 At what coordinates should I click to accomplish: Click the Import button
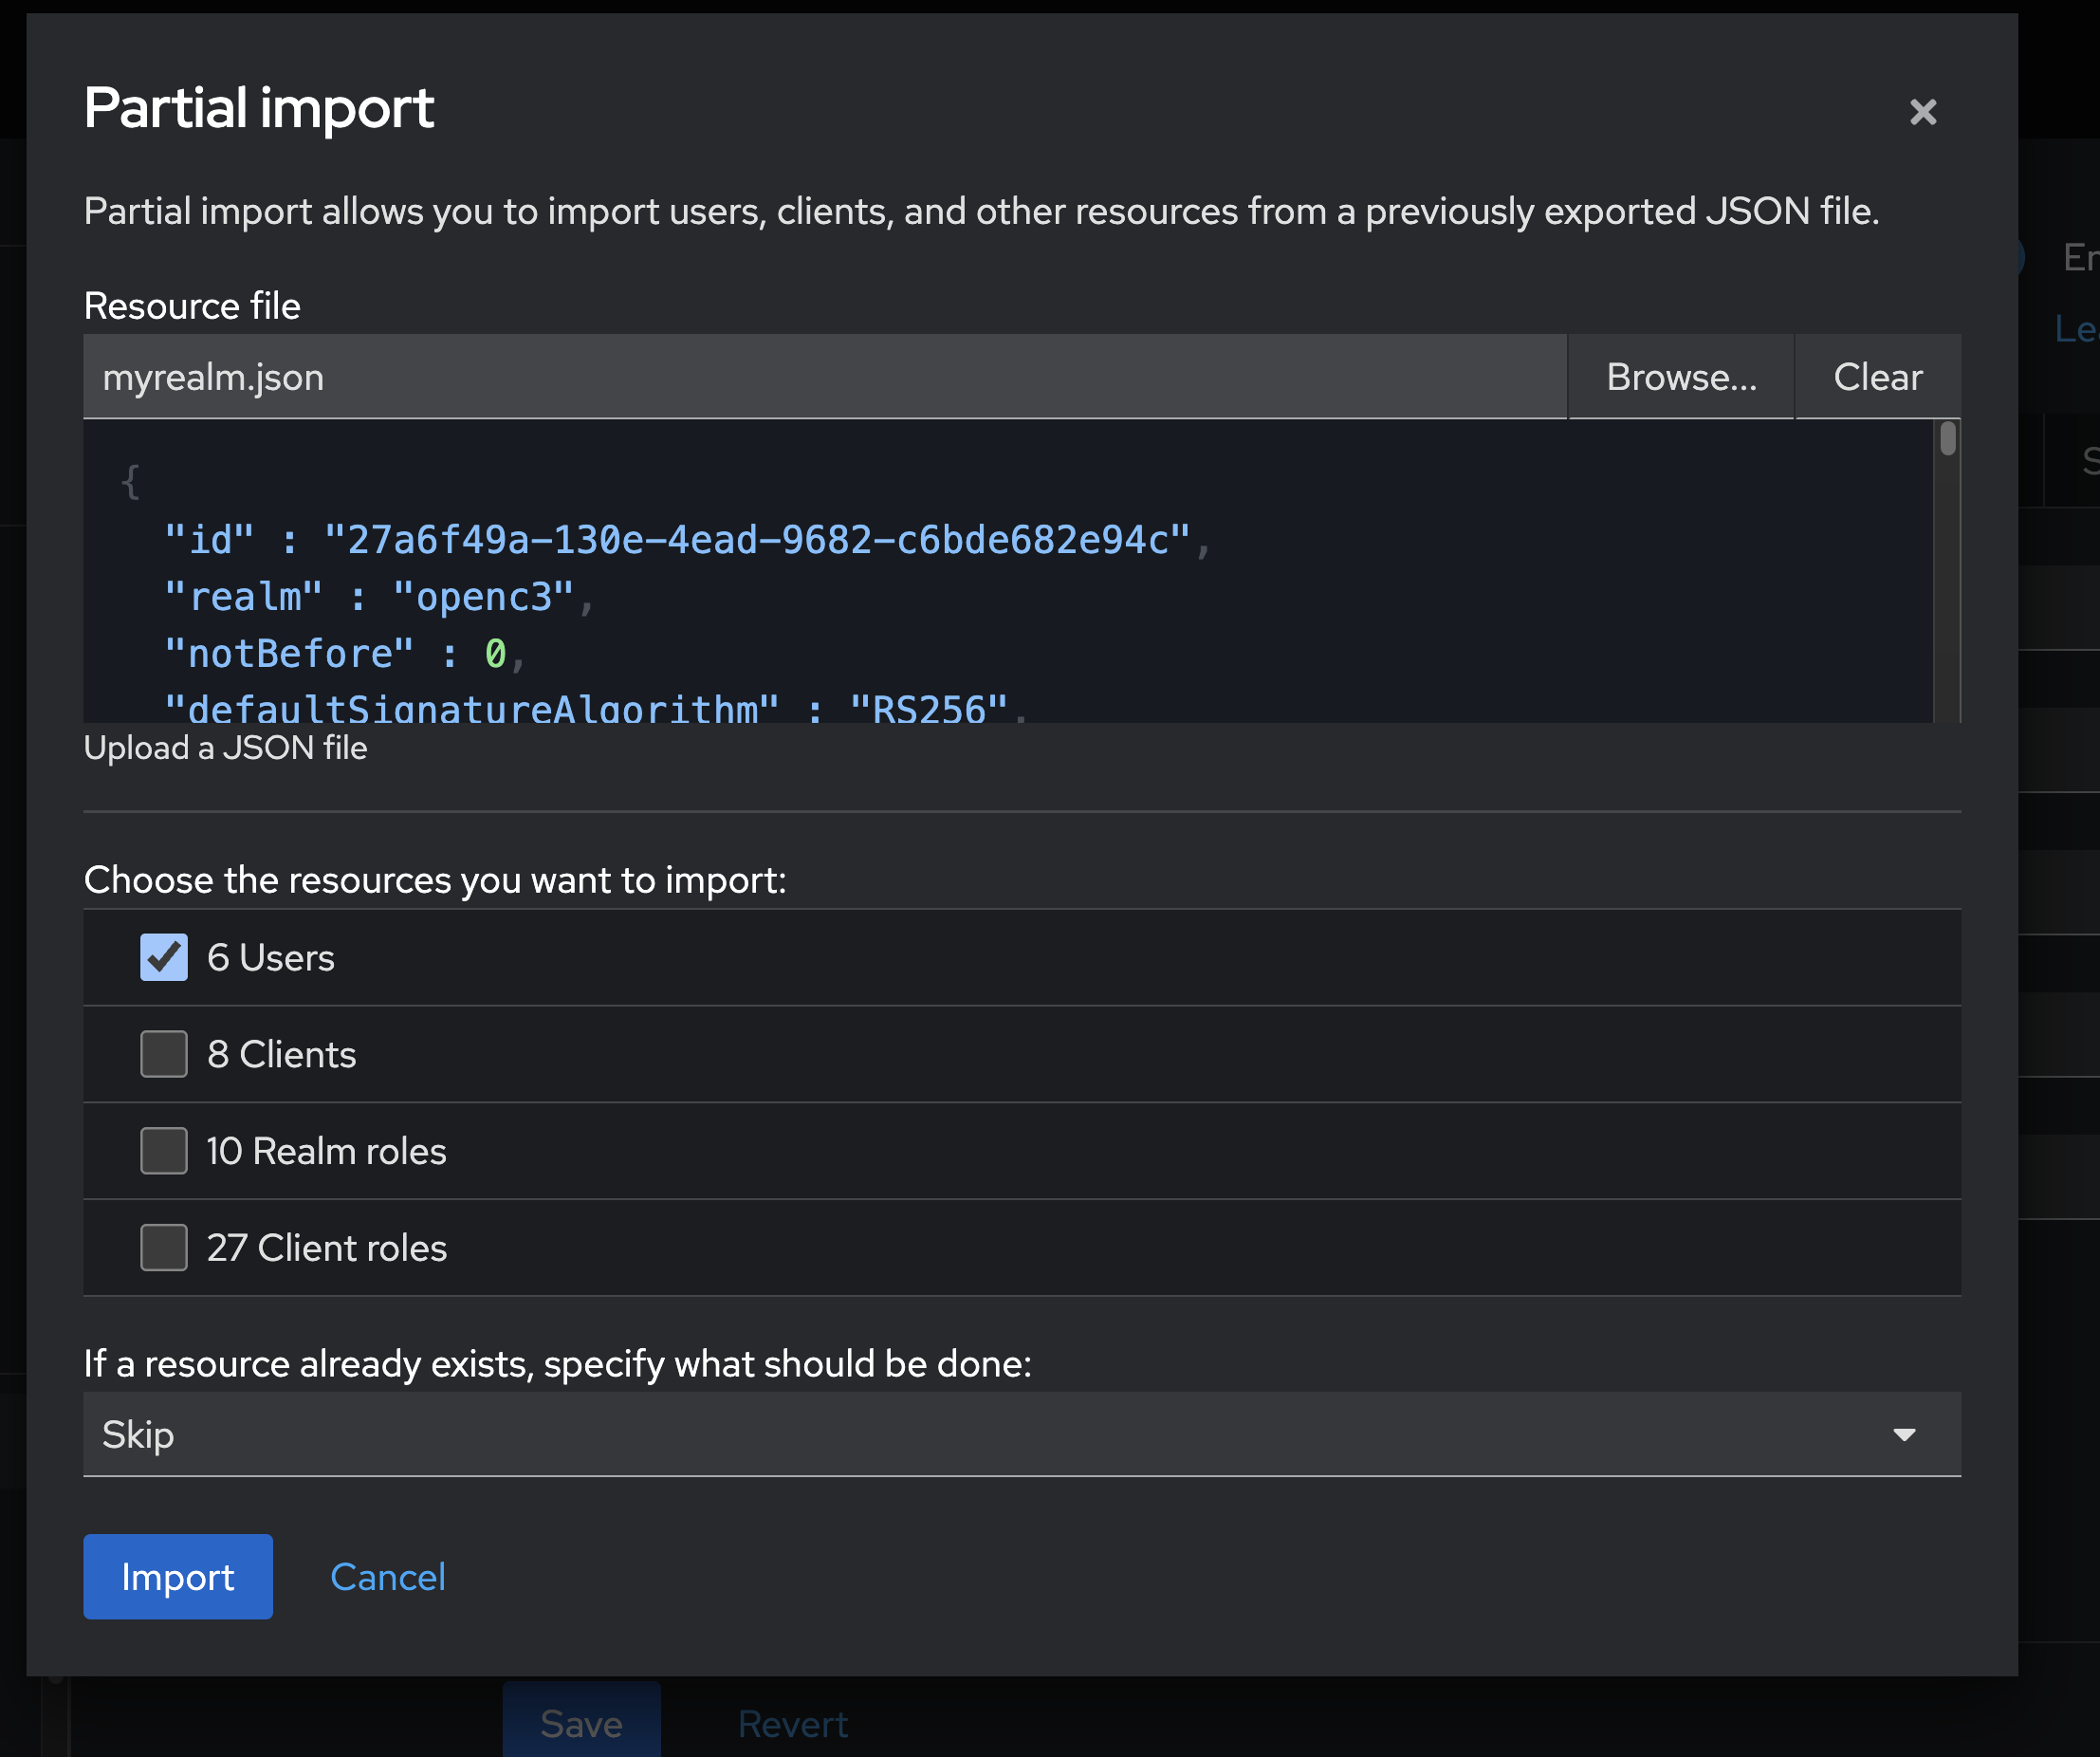178,1577
